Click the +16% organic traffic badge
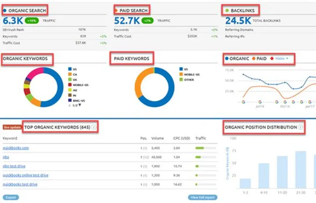Image resolution: width=316 pixels, height=203 pixels. point(32,21)
